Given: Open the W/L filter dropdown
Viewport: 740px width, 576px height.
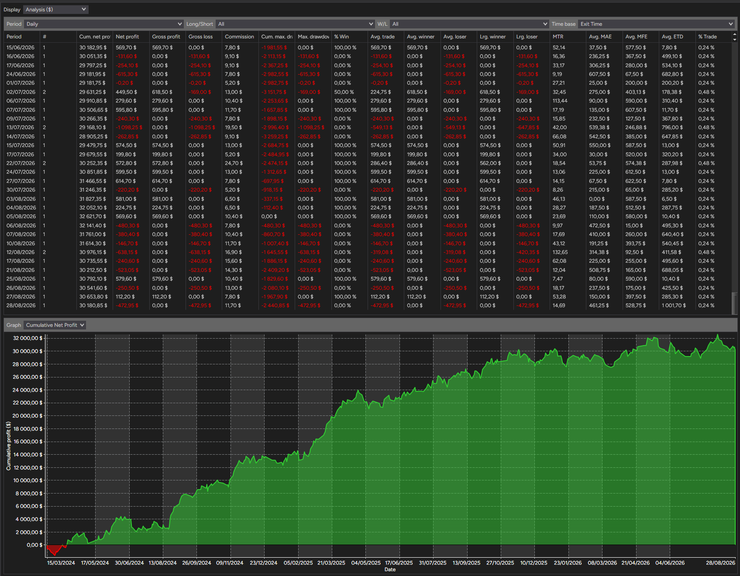Looking at the screenshot, I should click(x=469, y=24).
